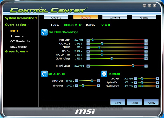This screenshot has width=164, height=118.
Task: Minimize the Control Center window
Action: (150, 6)
